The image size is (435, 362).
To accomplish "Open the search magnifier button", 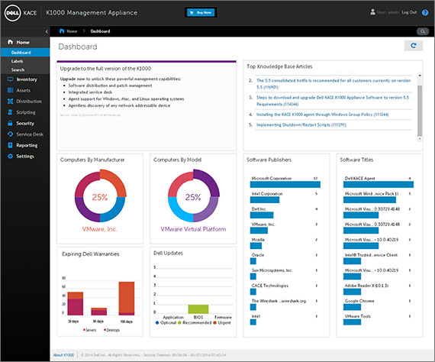I will (423, 31).
